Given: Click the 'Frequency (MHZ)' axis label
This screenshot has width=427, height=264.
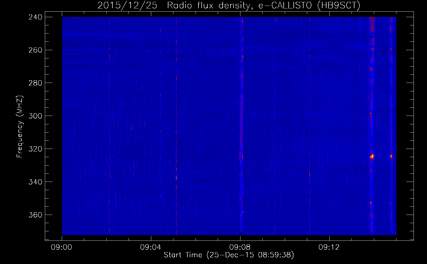Looking at the screenshot, I should 20,126.
